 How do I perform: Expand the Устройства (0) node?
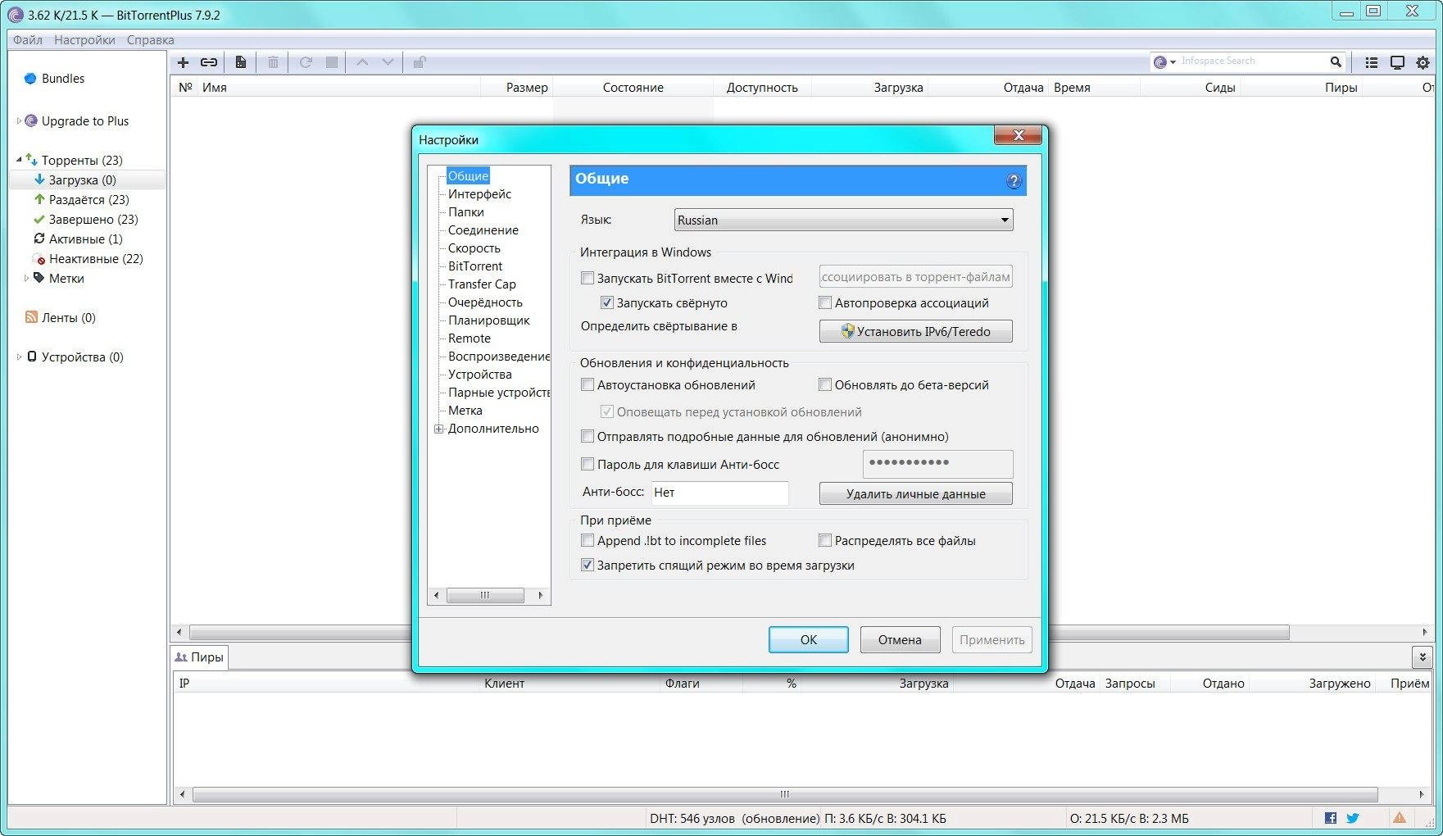tap(19, 357)
